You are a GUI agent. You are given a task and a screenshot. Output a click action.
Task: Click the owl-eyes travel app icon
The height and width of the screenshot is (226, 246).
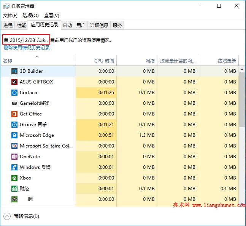point(14,199)
